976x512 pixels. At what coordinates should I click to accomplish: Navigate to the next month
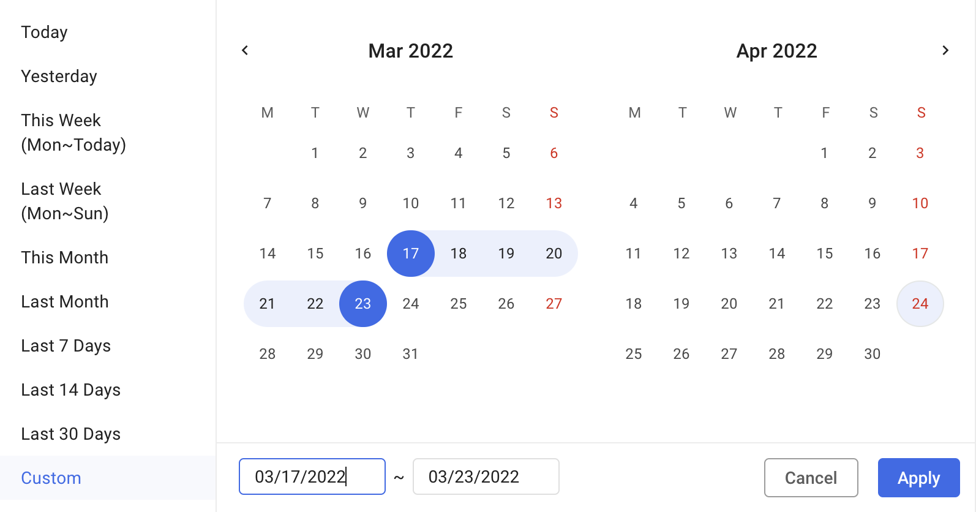click(945, 50)
